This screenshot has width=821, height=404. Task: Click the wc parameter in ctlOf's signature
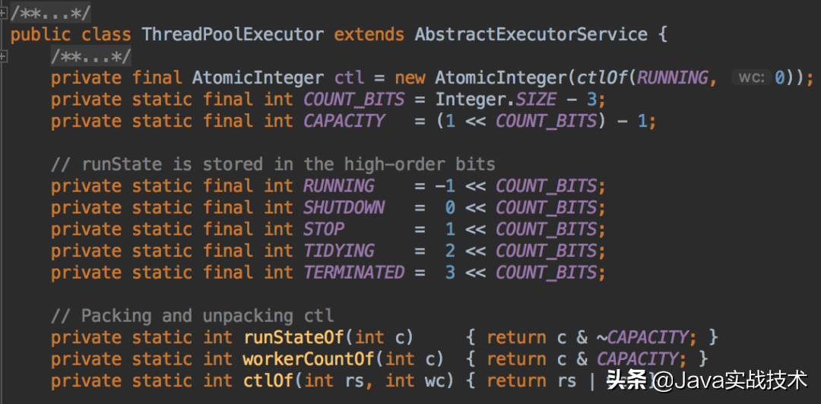435,381
